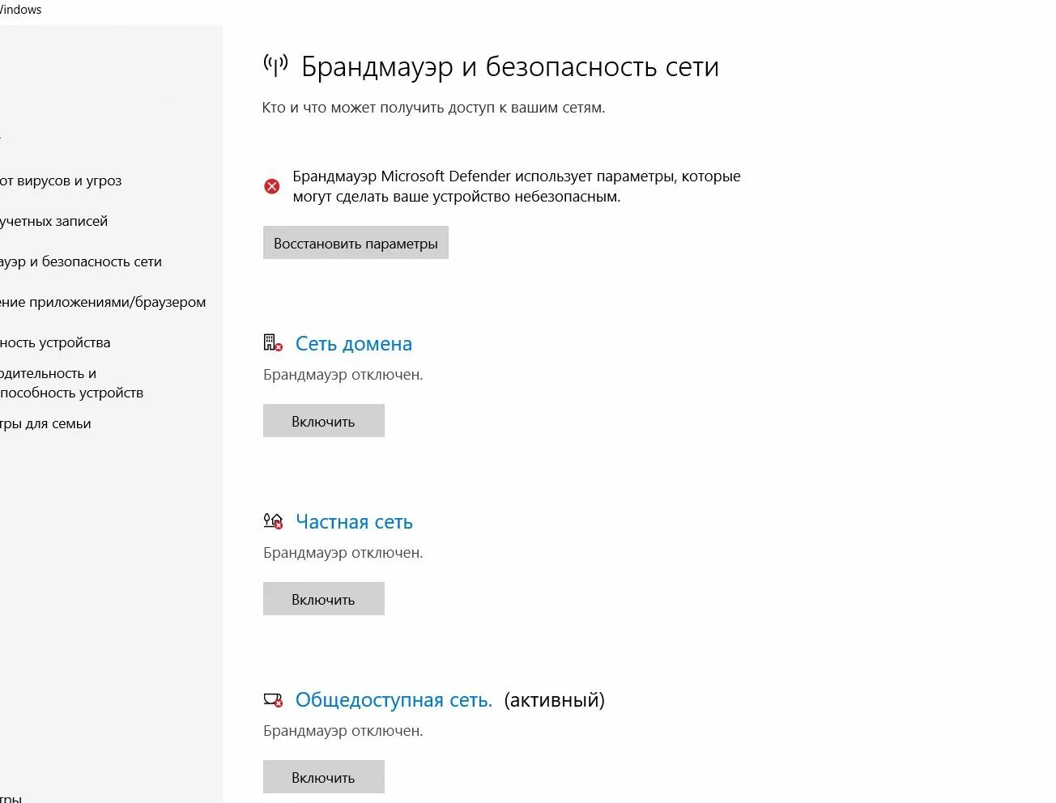
Task: Open the Общедоступная сеть link
Action: coord(394,700)
